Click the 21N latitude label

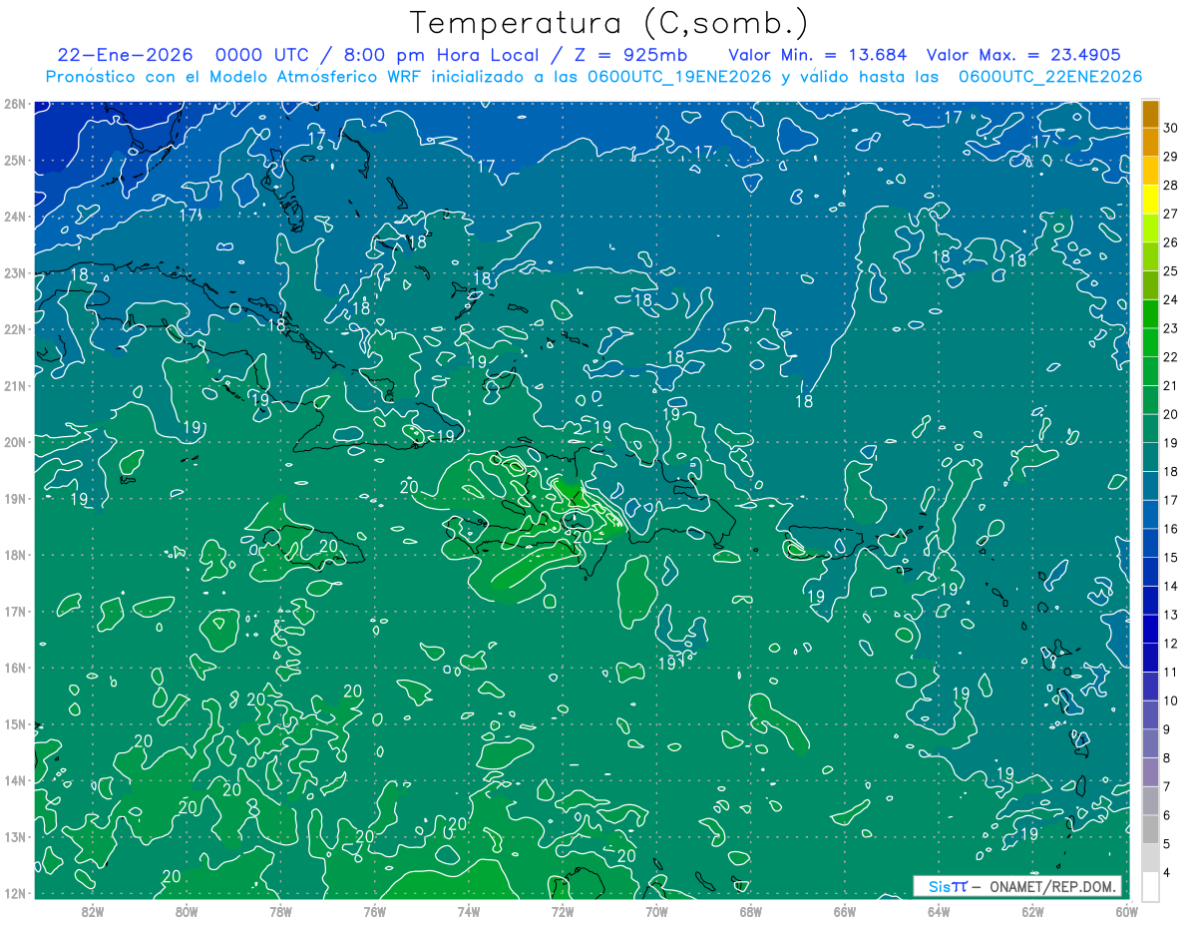click(x=15, y=385)
